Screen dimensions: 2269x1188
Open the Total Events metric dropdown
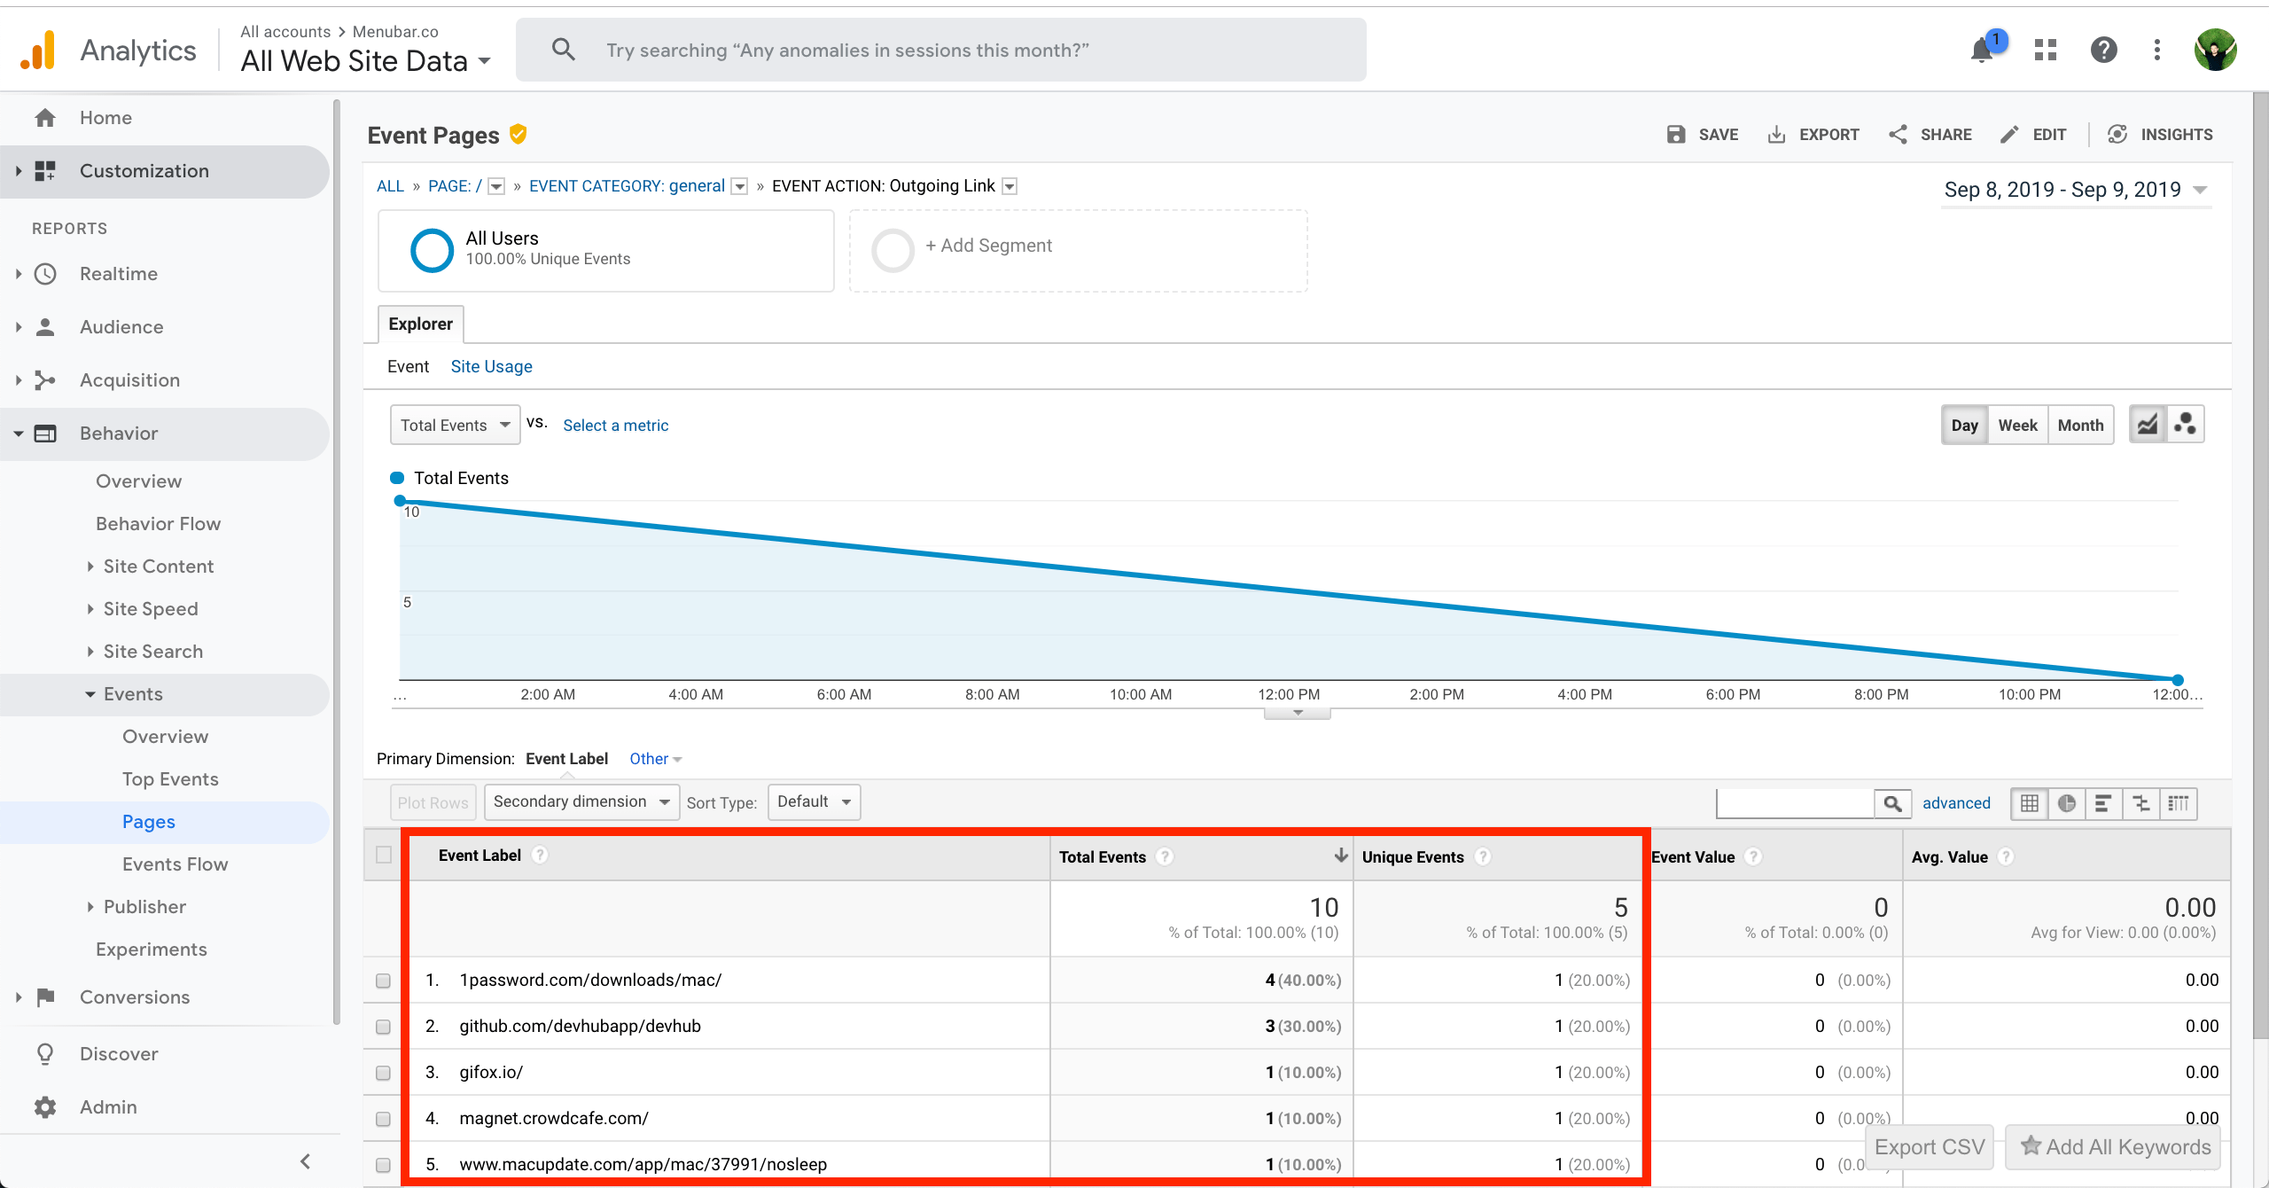(455, 425)
